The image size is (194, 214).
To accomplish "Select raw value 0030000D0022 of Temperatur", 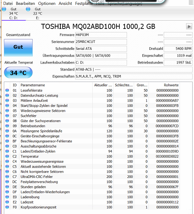I will 167,156.
